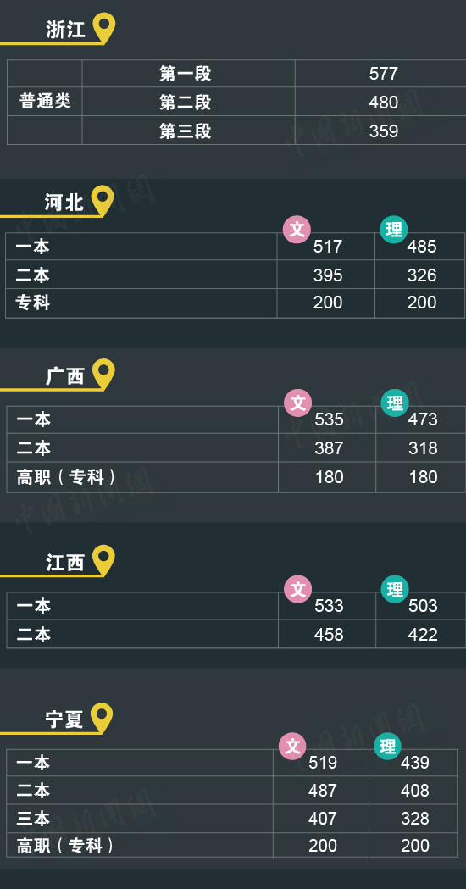Screen dimensions: 466x889
Task: Click the 第一段 score 577
Action: click(384, 74)
